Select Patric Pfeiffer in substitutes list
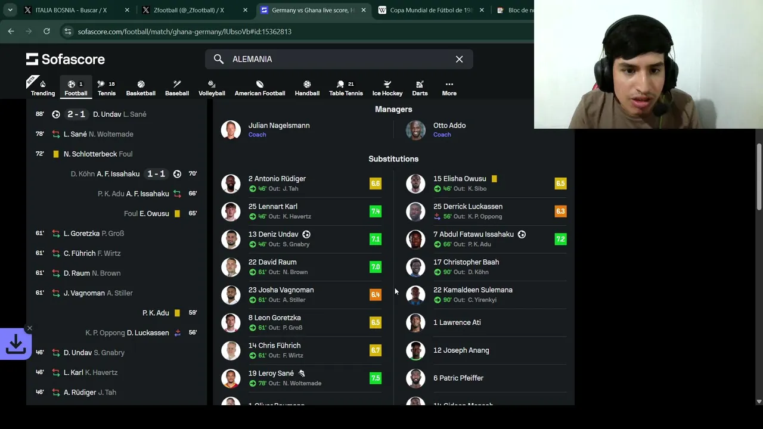The image size is (763, 429). (486, 378)
